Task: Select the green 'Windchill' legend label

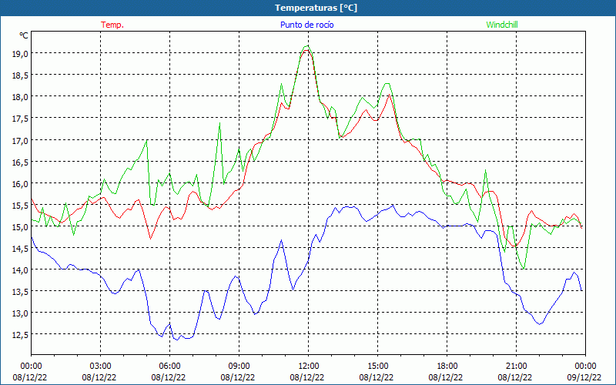Action: pos(502,25)
